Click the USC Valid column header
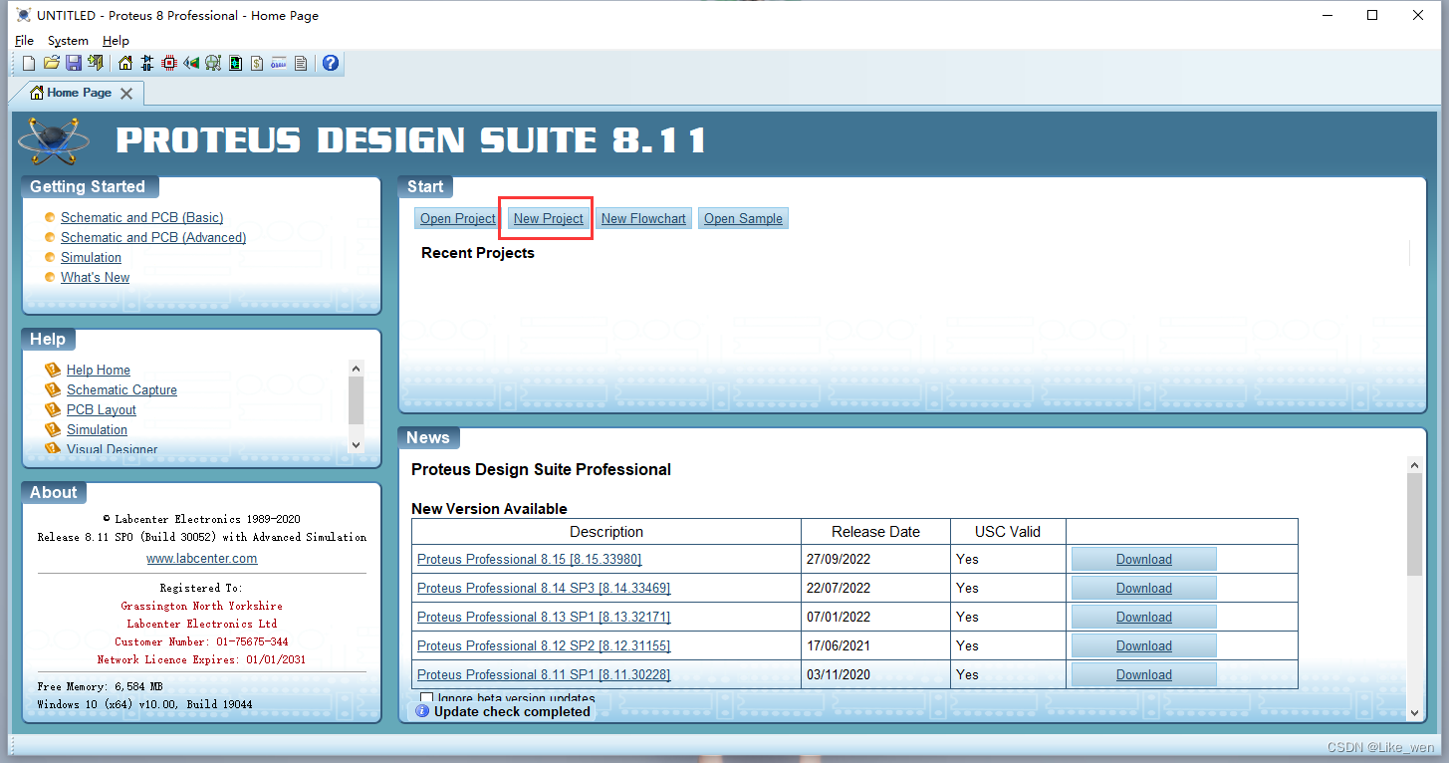Viewport: 1449px width, 763px height. coord(1008,532)
